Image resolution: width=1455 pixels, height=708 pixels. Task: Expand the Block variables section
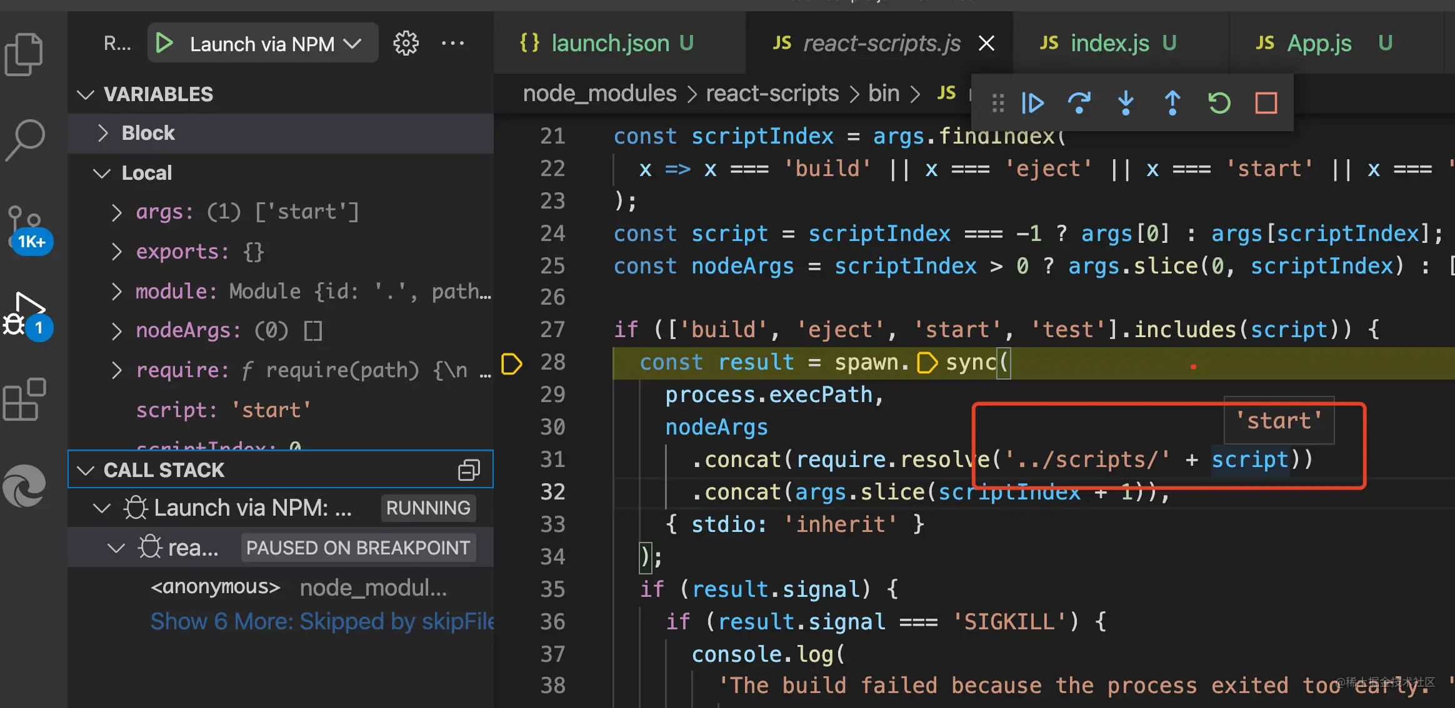pos(105,132)
